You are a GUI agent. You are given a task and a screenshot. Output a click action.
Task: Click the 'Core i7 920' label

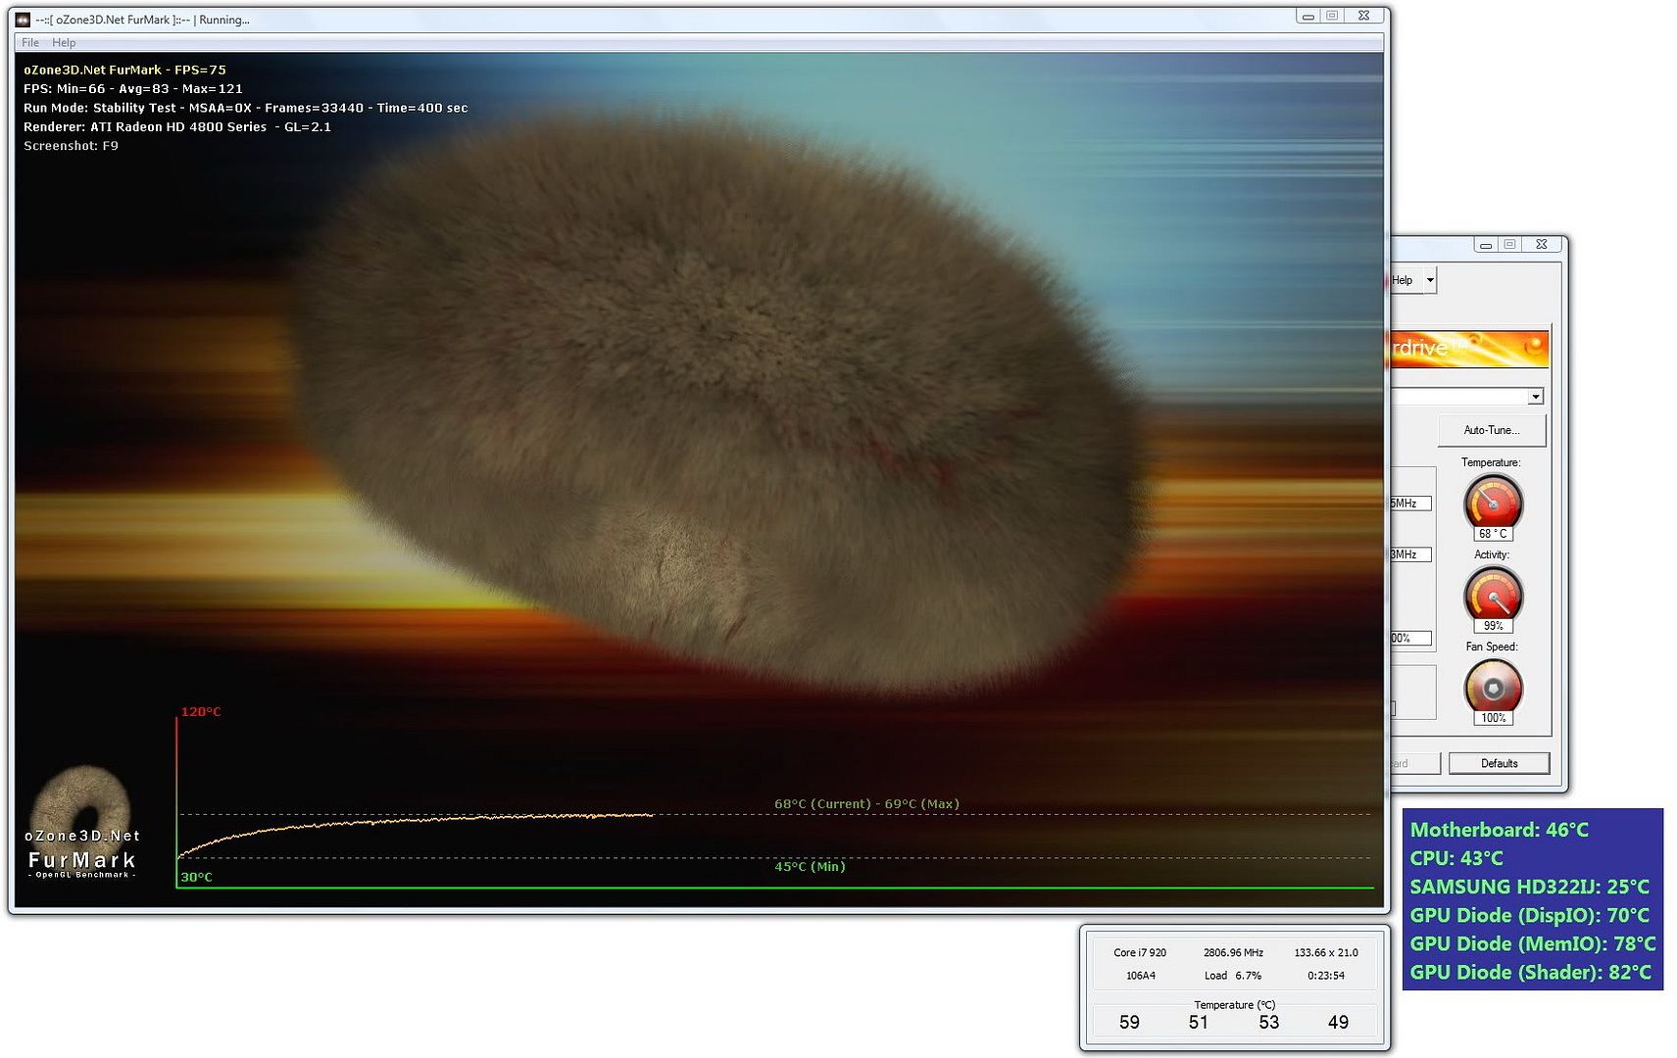click(1140, 952)
